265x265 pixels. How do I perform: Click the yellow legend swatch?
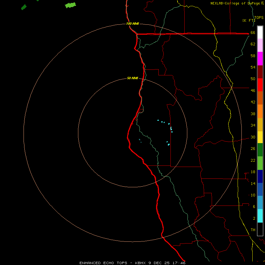(260, 137)
